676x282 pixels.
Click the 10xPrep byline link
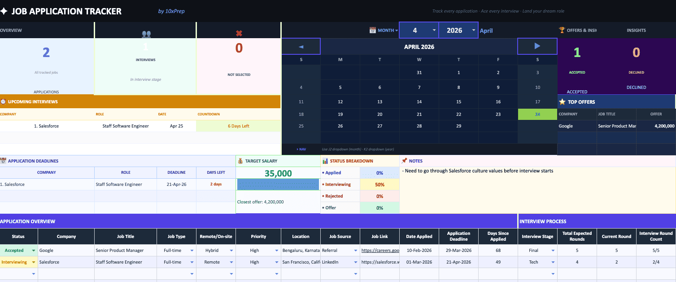(171, 11)
